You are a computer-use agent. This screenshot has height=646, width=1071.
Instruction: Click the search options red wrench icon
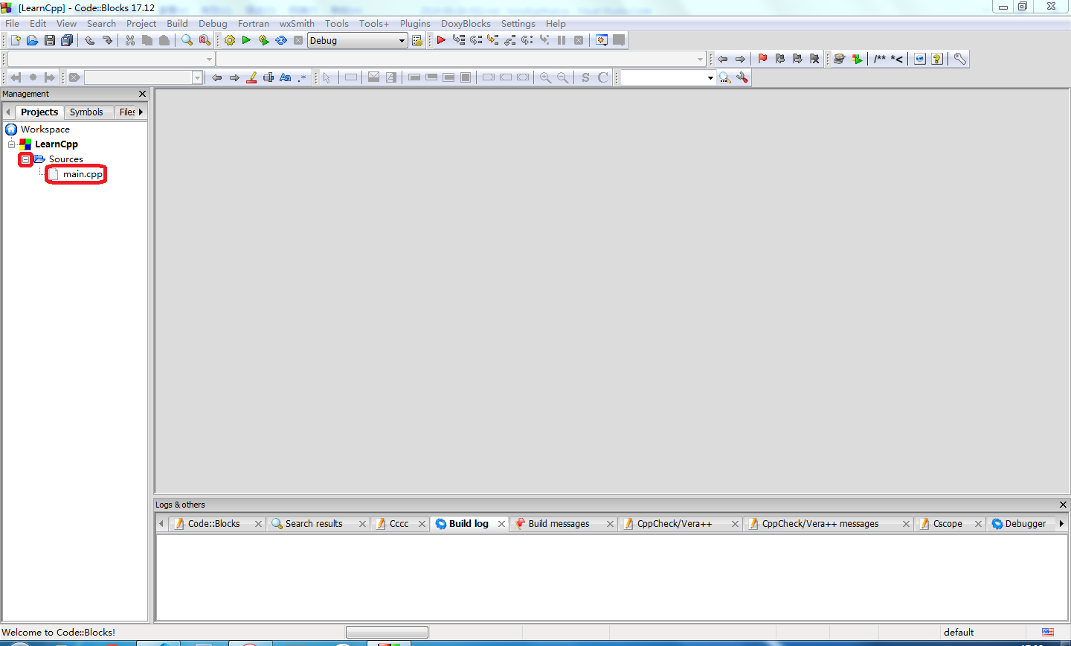[742, 77]
